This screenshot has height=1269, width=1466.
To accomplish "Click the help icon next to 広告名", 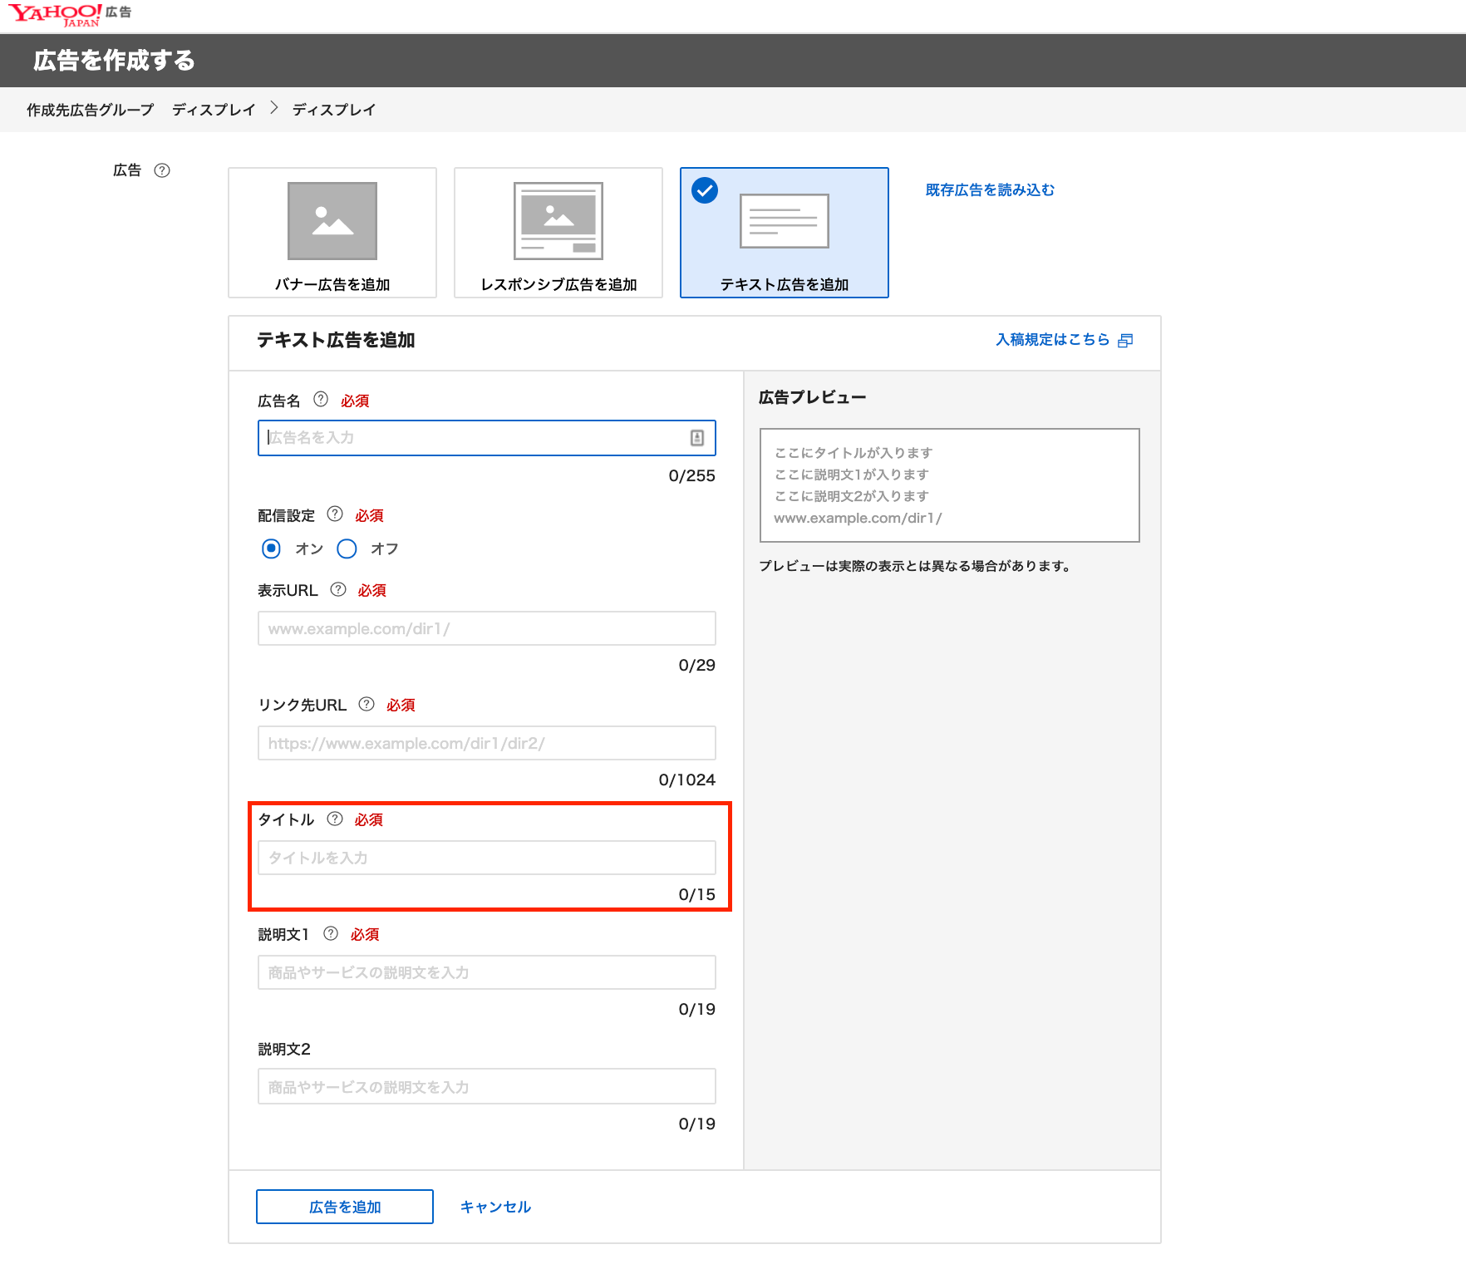I will 321,400.
